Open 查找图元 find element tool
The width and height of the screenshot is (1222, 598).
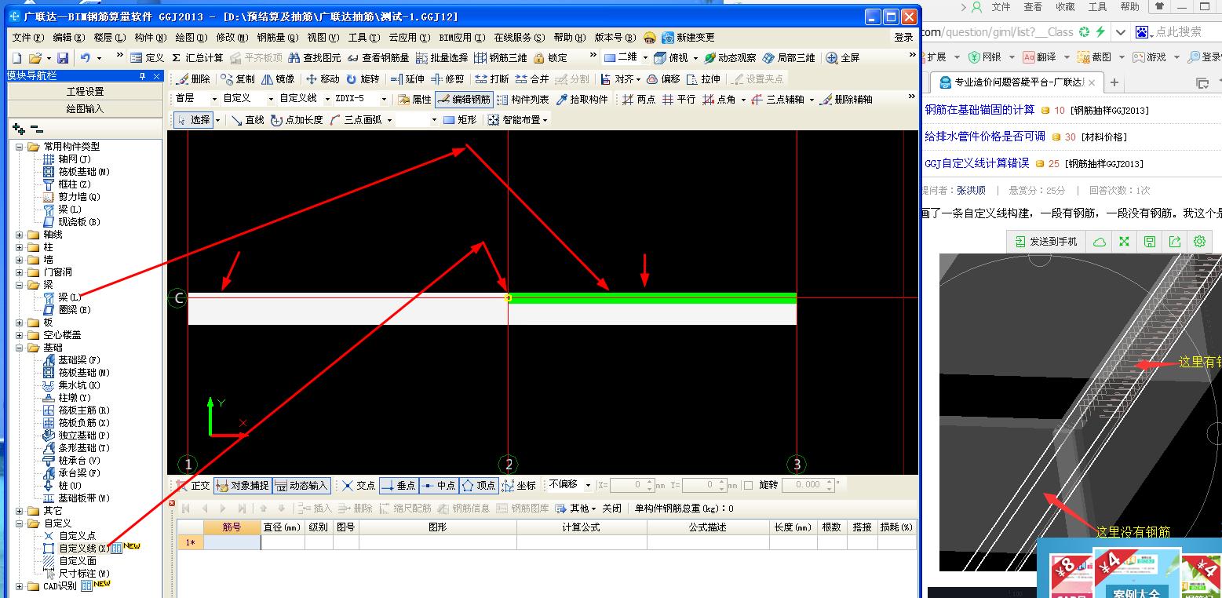315,58
